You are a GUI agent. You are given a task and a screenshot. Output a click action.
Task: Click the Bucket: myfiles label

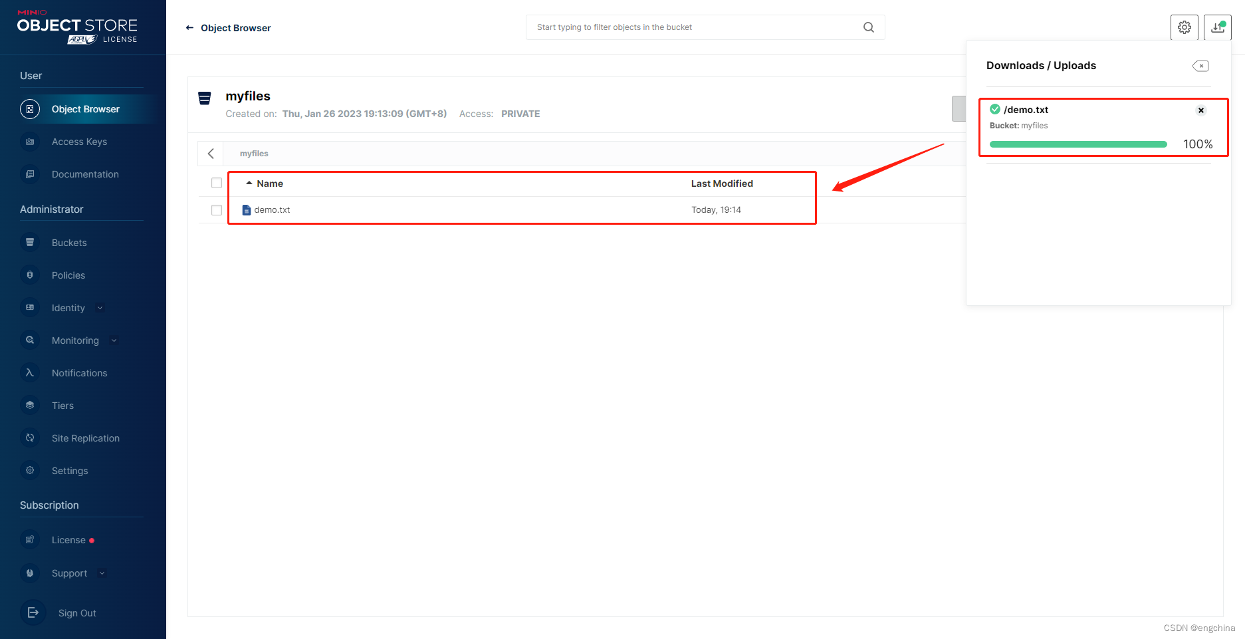pyautogui.click(x=1018, y=126)
